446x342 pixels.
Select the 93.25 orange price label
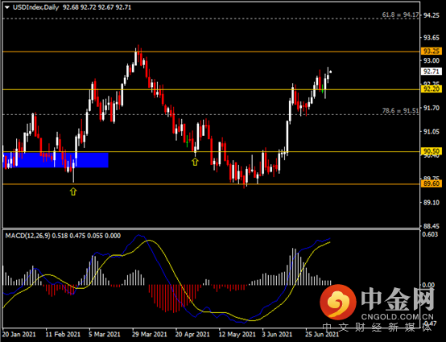coord(432,52)
